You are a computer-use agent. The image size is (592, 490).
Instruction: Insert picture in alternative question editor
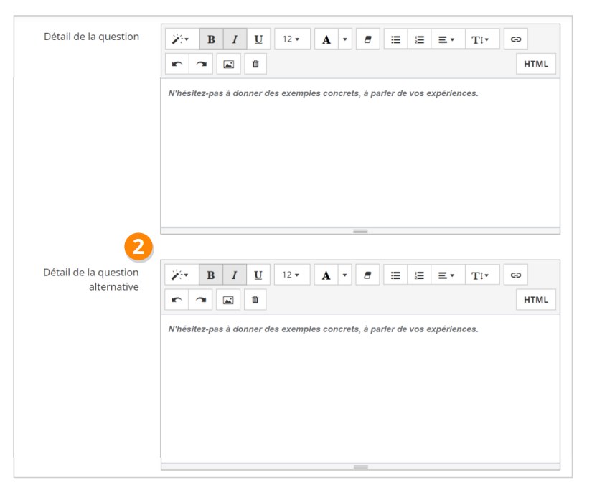tap(229, 300)
